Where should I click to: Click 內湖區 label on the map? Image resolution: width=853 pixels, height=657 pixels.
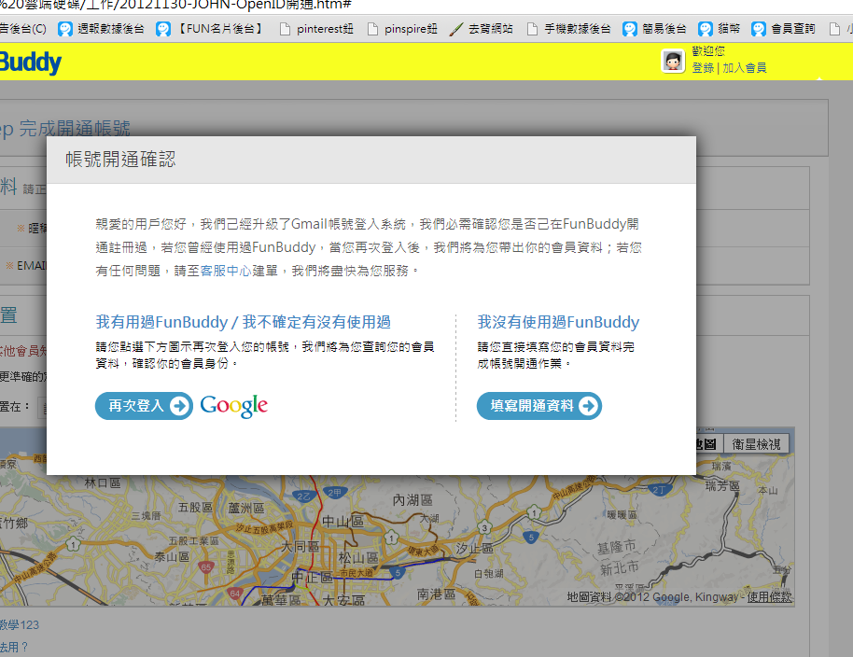tap(413, 500)
